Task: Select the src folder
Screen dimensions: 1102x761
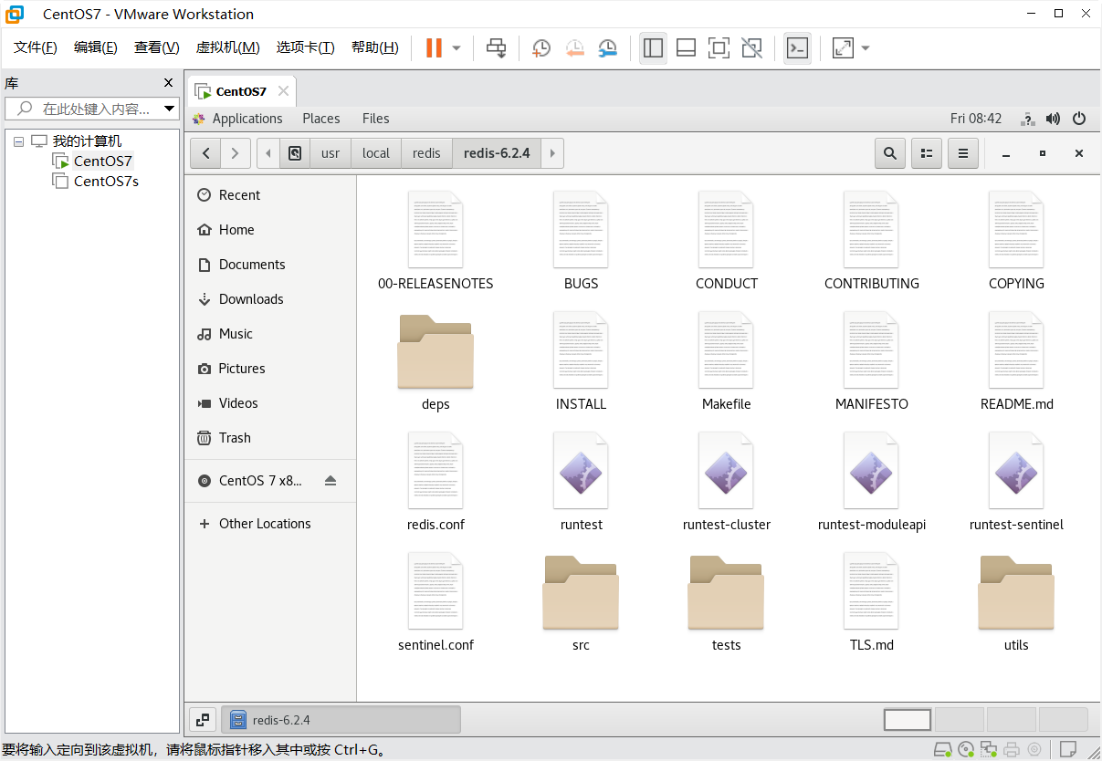Action: click(x=581, y=604)
